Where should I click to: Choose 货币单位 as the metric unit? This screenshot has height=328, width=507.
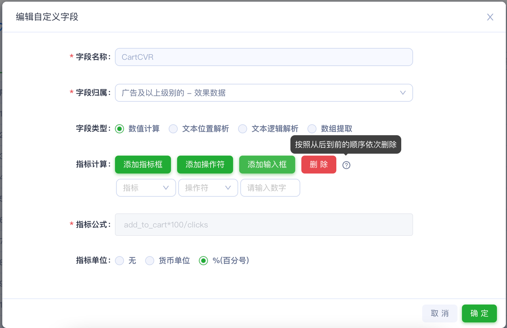pos(150,261)
